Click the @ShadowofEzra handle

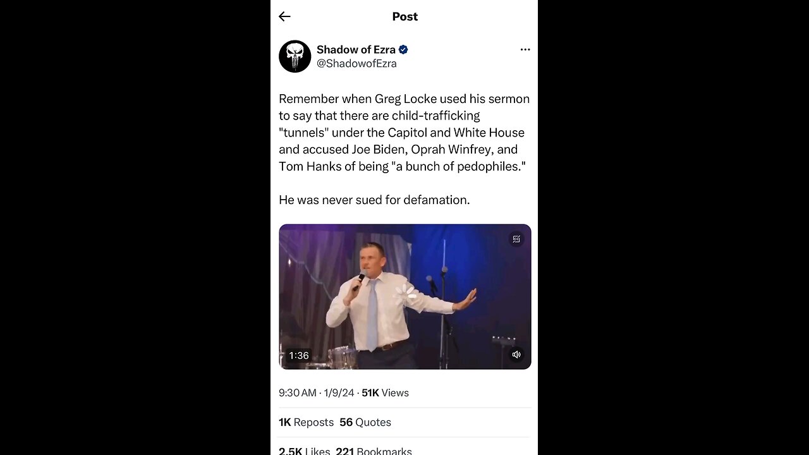356,63
